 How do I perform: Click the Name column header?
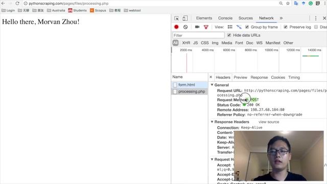(x=177, y=77)
